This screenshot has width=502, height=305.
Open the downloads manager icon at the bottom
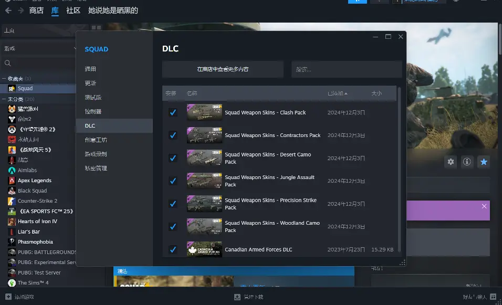point(237,297)
